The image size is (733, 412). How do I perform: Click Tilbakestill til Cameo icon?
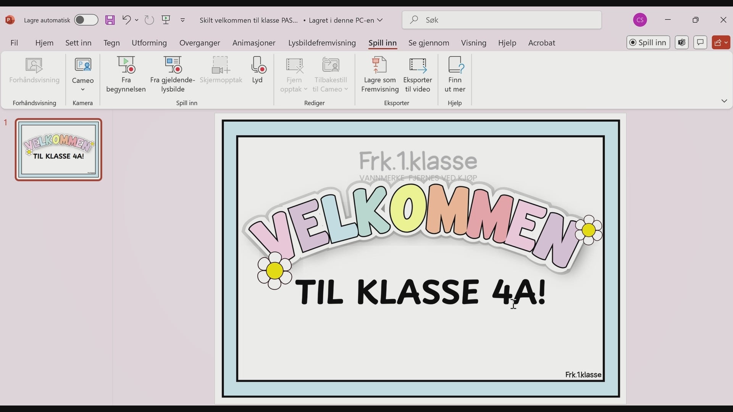tap(331, 65)
